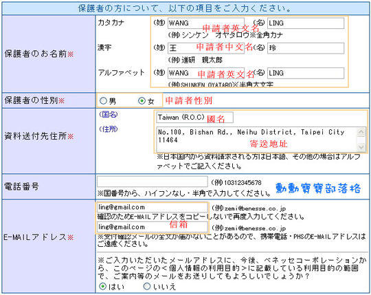Click the first E-MAIL field ling@gmail.com
Image resolution: width=371 pixels, height=295 pixels.
coord(153,208)
